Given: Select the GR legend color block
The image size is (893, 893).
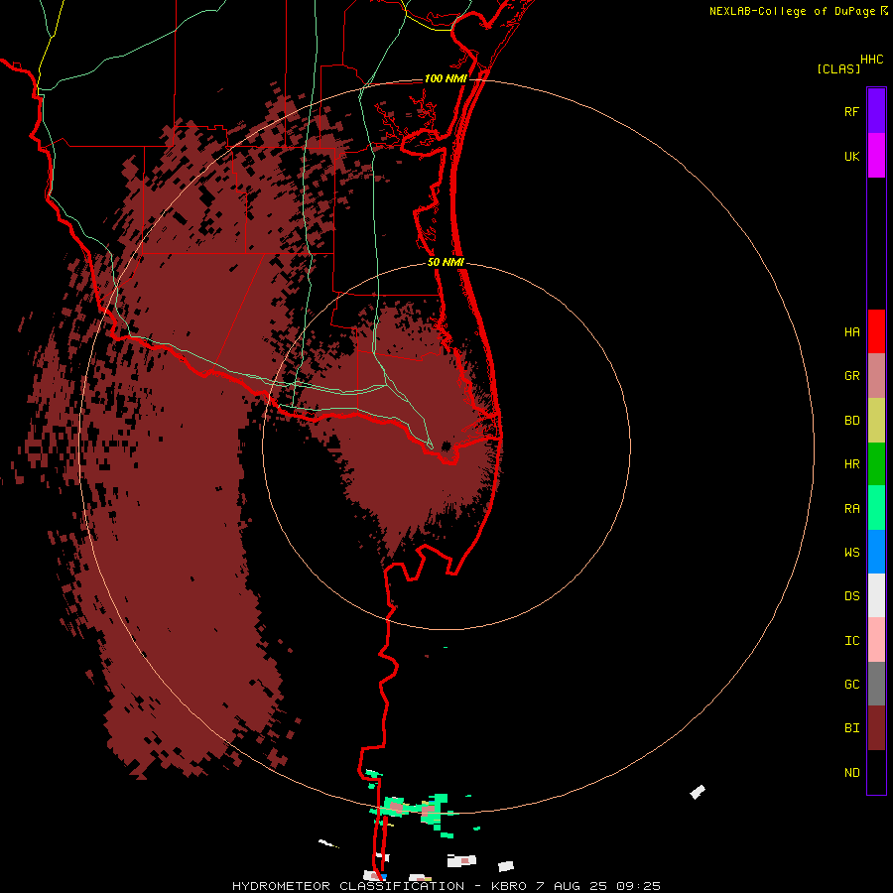Looking at the screenshot, I should coord(876,376).
